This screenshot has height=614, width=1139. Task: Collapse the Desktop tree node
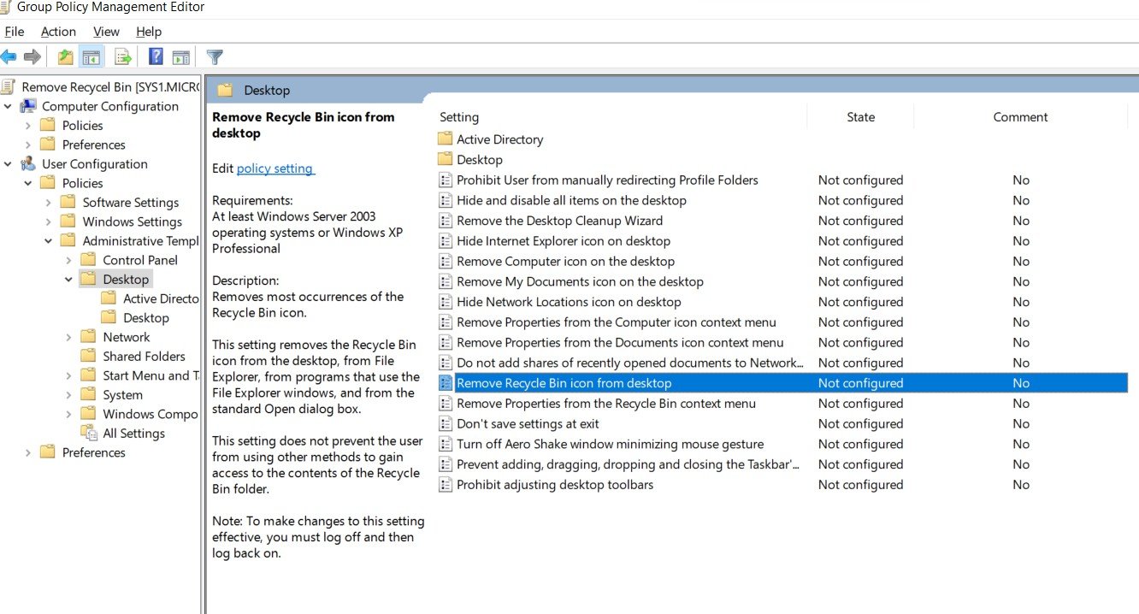tap(69, 279)
